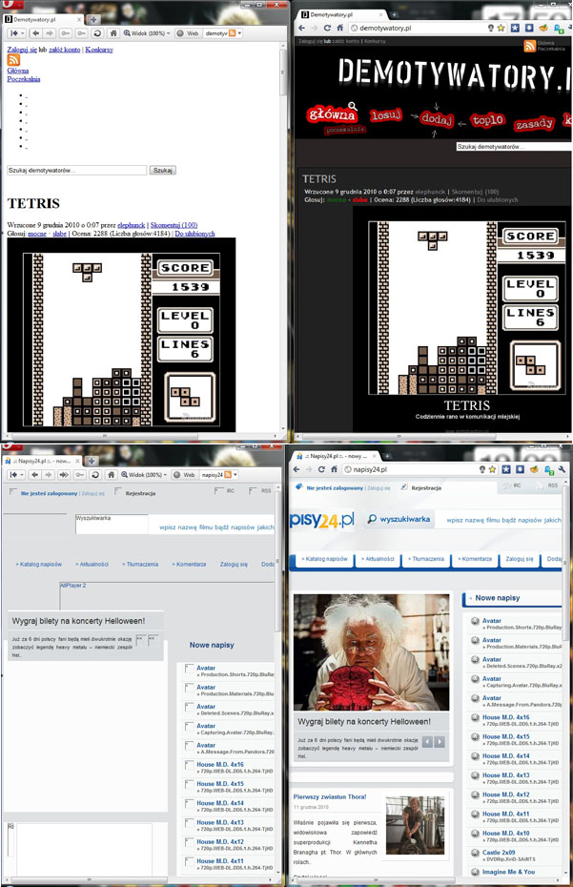
Task: Select Demotywatory.pl tab in Chrome window
Action: coord(341,14)
